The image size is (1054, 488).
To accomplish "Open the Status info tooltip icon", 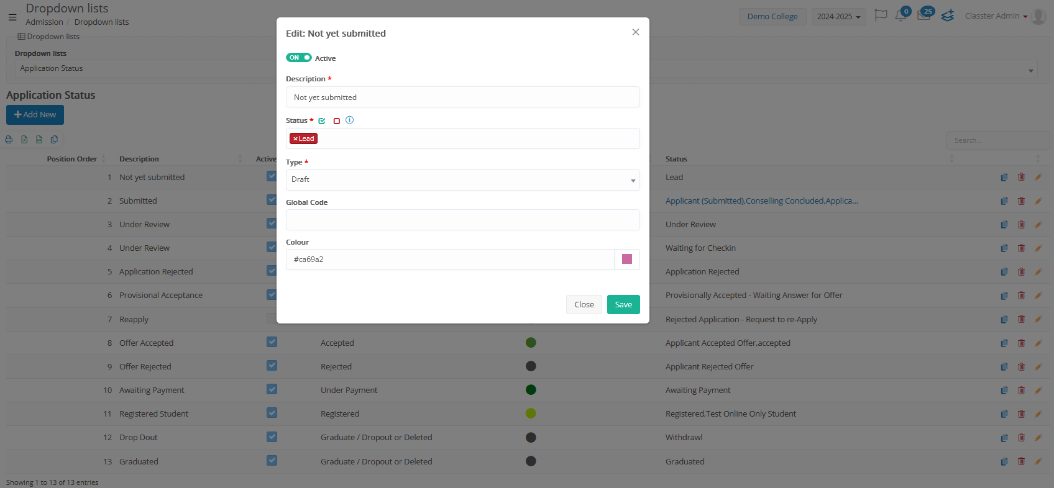I will pyautogui.click(x=349, y=120).
